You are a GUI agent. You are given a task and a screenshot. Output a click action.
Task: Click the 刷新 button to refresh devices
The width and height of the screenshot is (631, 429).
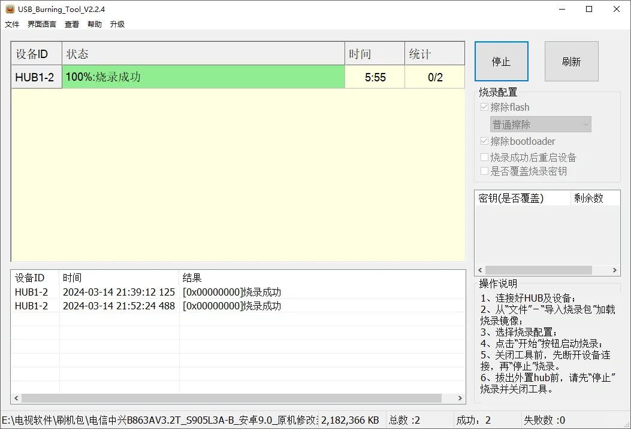[570, 60]
